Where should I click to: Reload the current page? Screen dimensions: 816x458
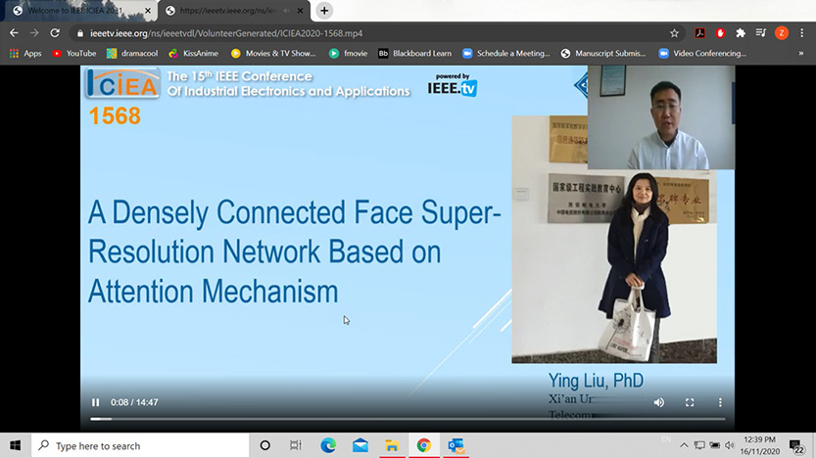[x=55, y=33]
